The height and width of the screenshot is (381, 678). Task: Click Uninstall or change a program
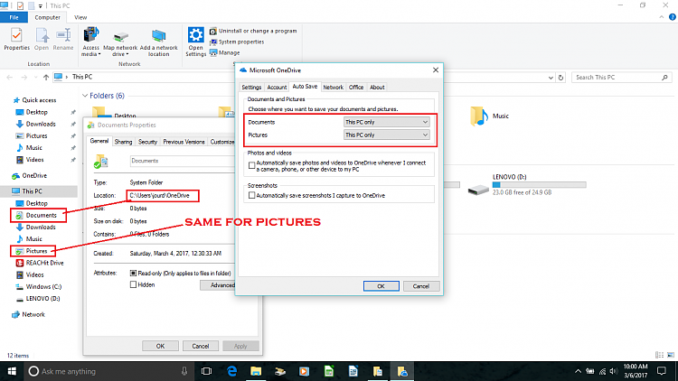(253, 31)
